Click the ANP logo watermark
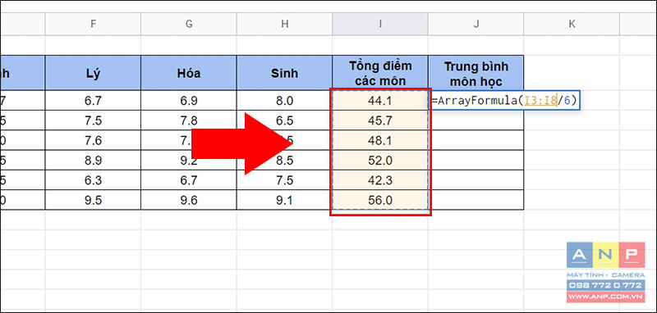Screen dimensions: 657x313 (605, 255)
